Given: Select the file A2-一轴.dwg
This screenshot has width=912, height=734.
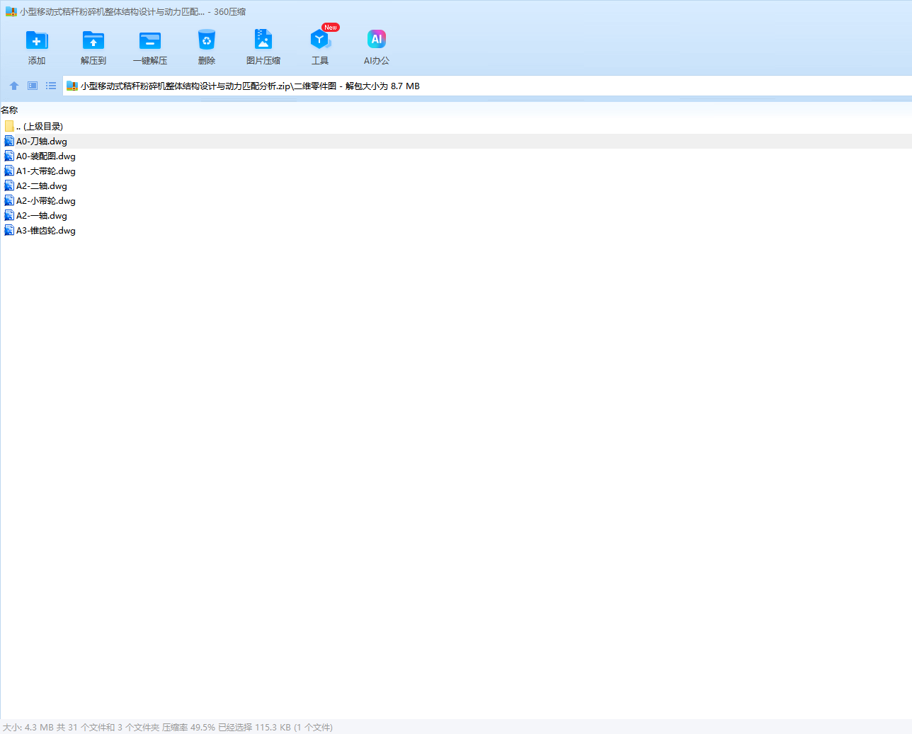Looking at the screenshot, I should [x=456, y=216].
